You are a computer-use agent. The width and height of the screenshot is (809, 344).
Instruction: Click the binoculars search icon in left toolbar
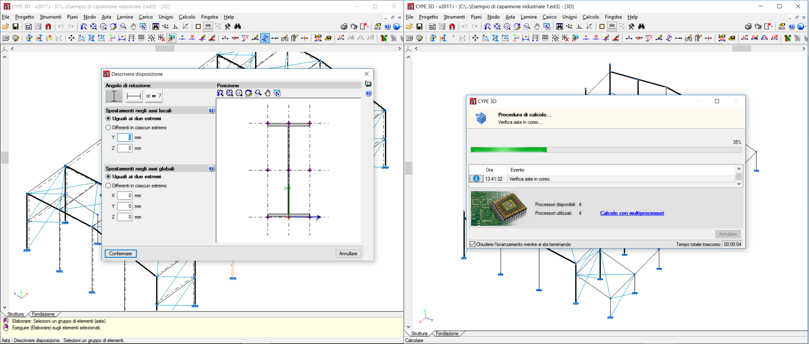coord(238,27)
